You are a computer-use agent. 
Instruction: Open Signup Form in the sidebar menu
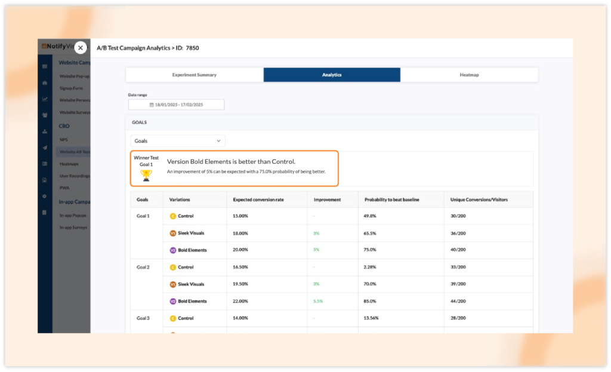[72, 88]
